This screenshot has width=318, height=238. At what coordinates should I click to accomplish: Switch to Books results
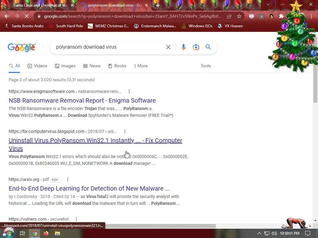(117, 66)
